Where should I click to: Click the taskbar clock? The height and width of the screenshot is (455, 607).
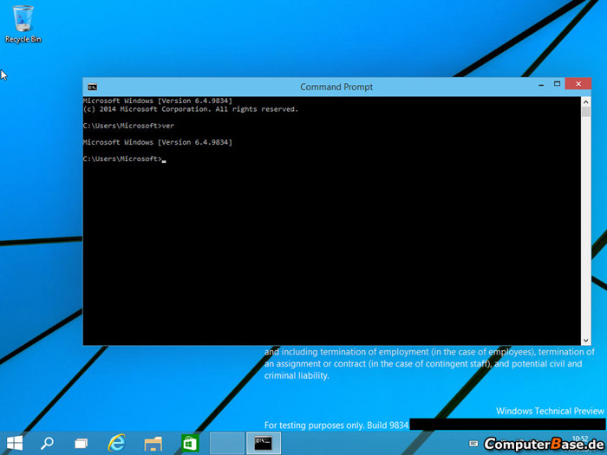pyautogui.click(x=579, y=438)
